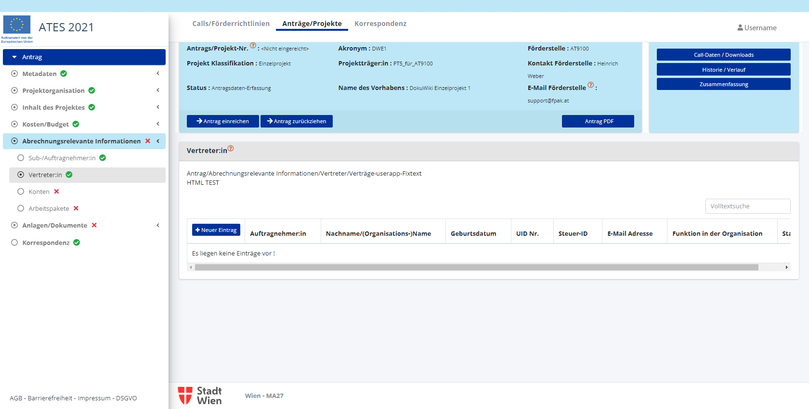Submit via Antrag einreichen button
This screenshot has width=809, height=409.
(x=222, y=121)
